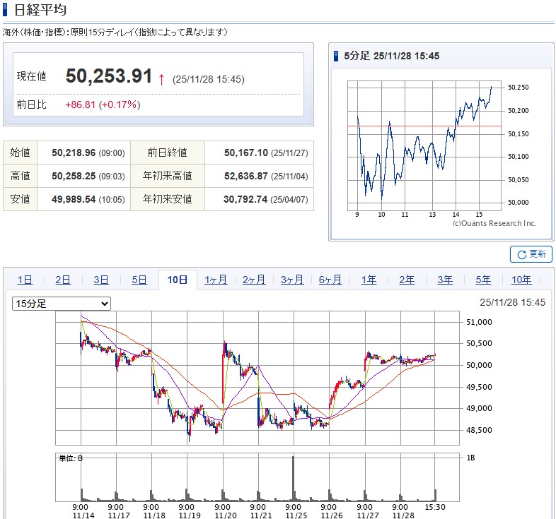
Task: Click the 更新 refresh button
Action: (531, 254)
